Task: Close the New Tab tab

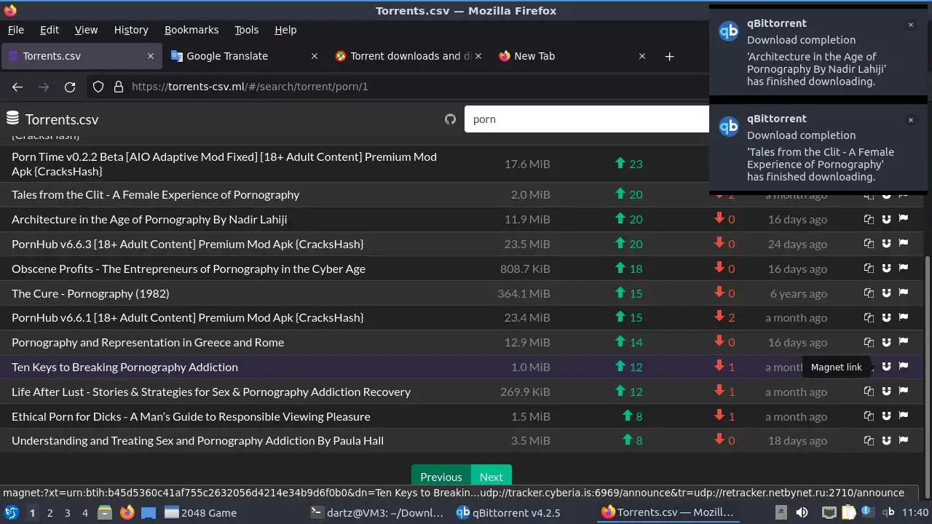Action: pos(642,56)
